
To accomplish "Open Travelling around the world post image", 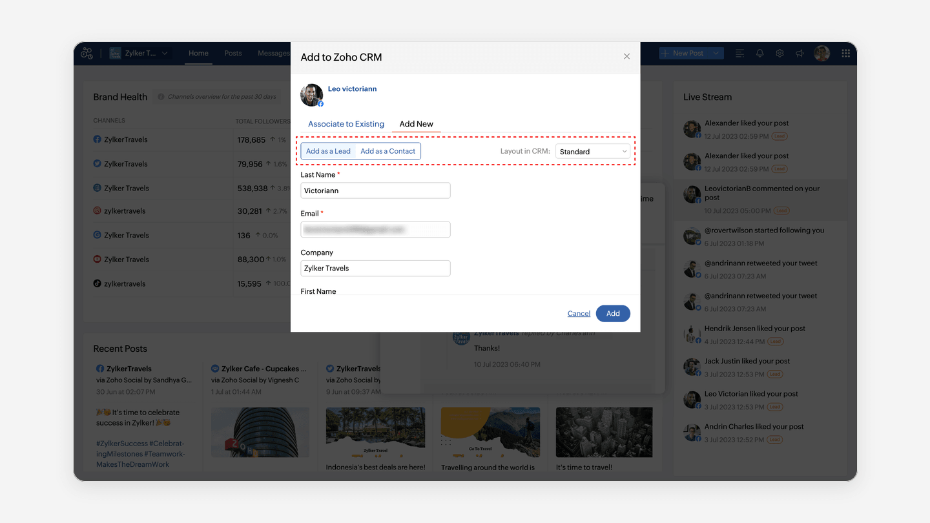I will pos(490,433).
